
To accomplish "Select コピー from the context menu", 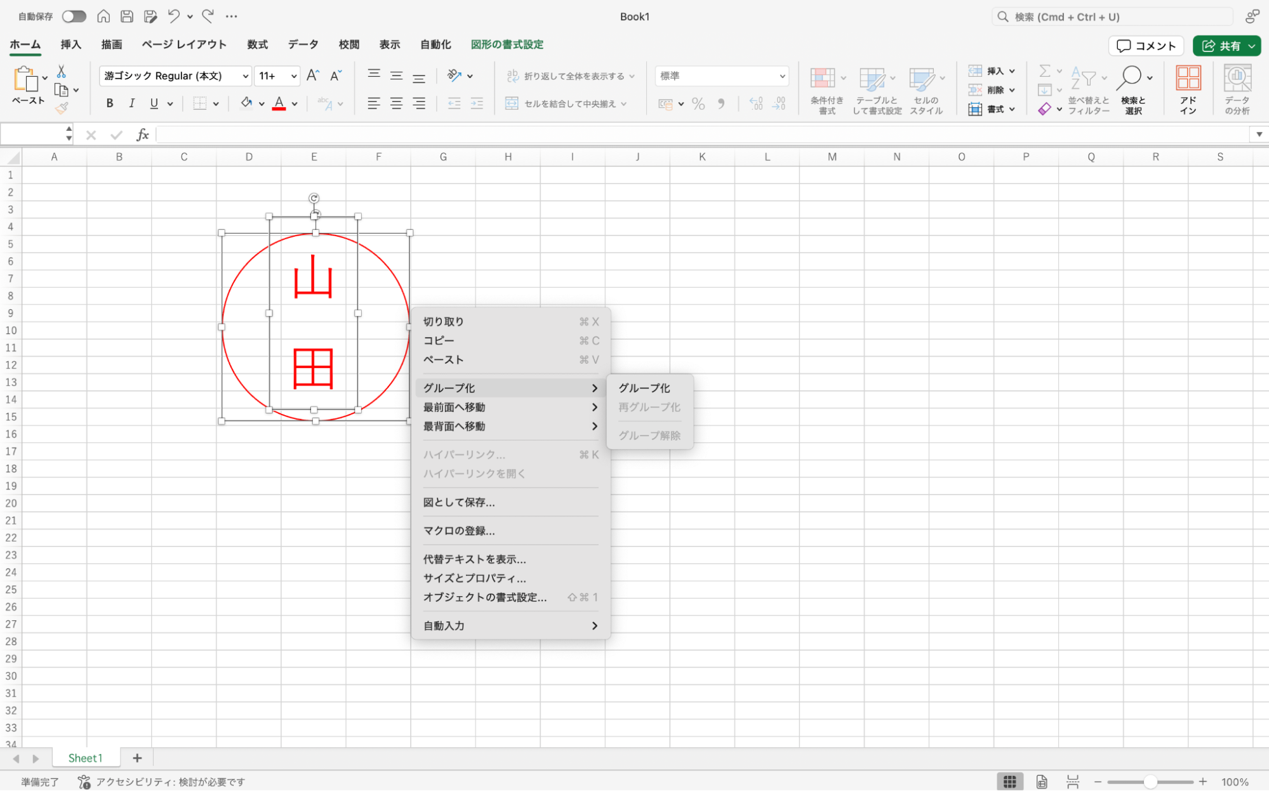I will click(x=439, y=340).
